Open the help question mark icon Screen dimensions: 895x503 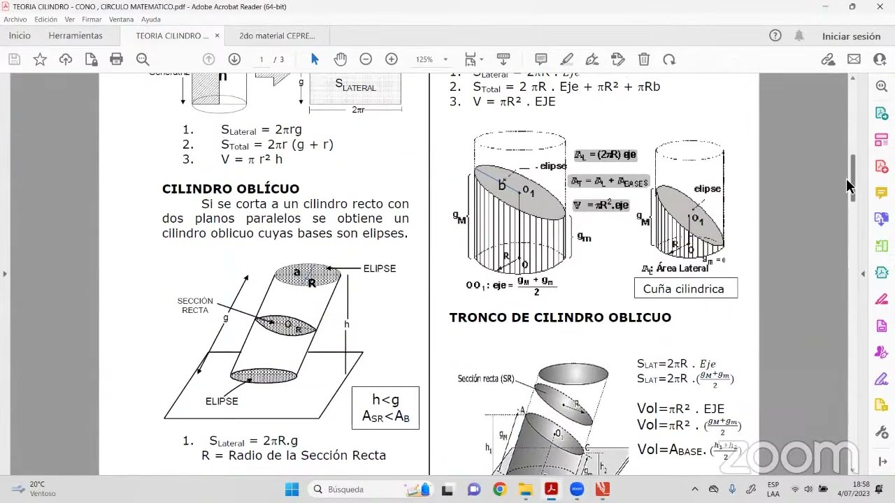pyautogui.click(x=775, y=36)
